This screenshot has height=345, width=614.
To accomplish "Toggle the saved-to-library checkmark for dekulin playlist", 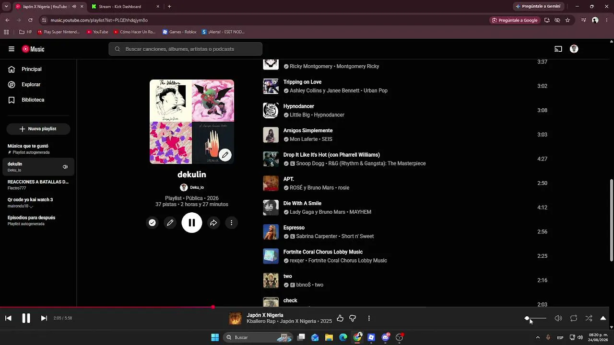I will pyautogui.click(x=152, y=223).
